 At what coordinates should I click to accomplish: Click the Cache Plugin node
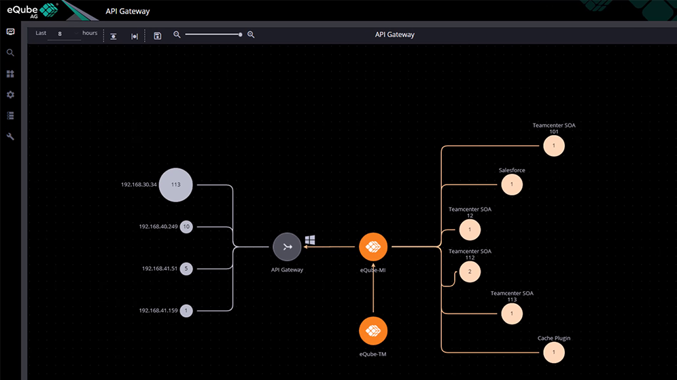pos(554,352)
